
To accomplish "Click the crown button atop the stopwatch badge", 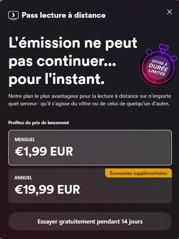I will pos(163,48).
